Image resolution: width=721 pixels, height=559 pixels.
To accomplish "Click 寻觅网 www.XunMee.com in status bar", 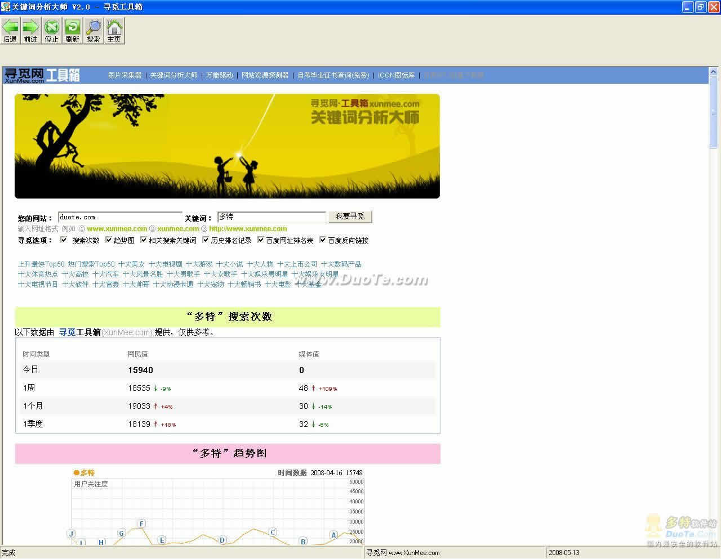I will pos(403,553).
